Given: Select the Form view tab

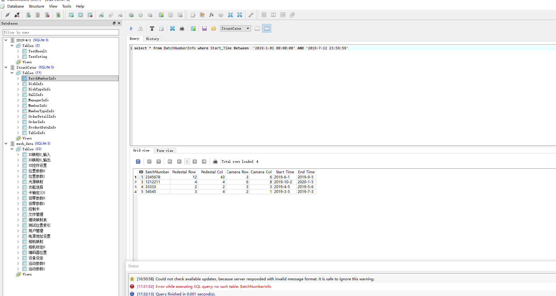Looking at the screenshot, I should pyautogui.click(x=165, y=150).
